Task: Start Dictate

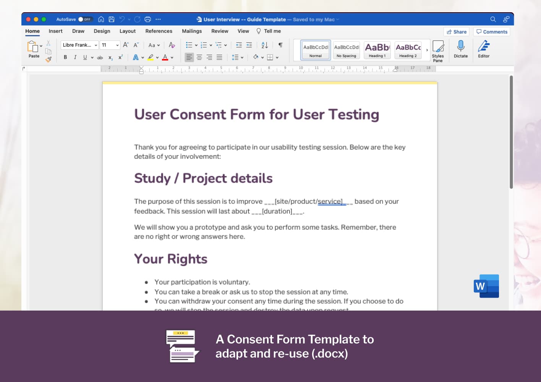Action: 461,49
